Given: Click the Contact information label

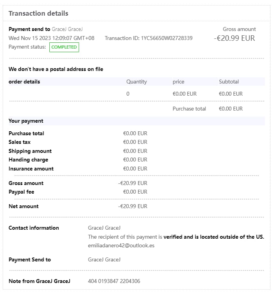Looking at the screenshot, I should point(34,228).
